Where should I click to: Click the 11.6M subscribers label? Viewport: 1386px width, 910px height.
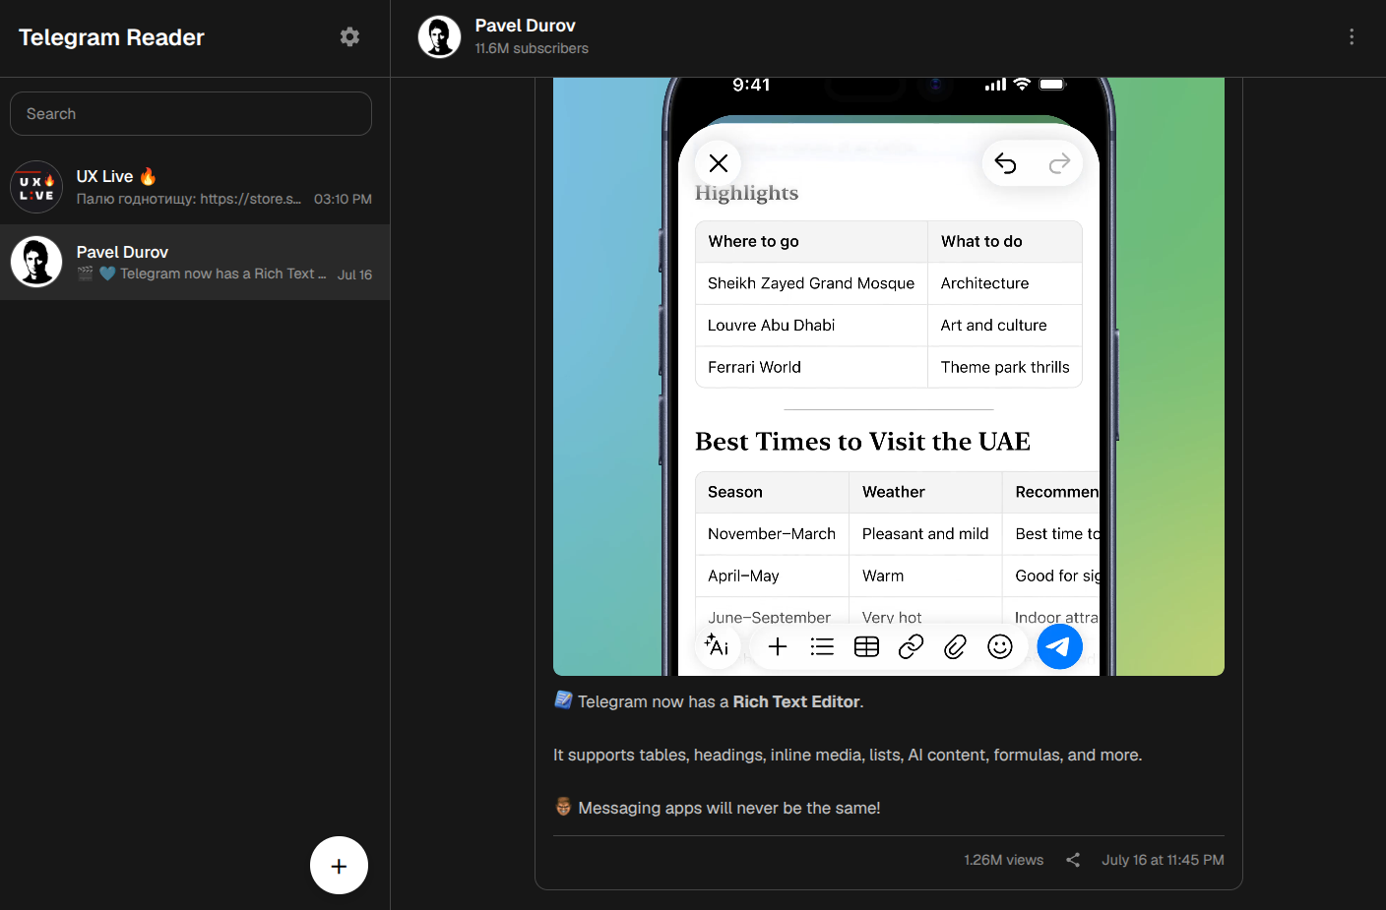coord(532,48)
